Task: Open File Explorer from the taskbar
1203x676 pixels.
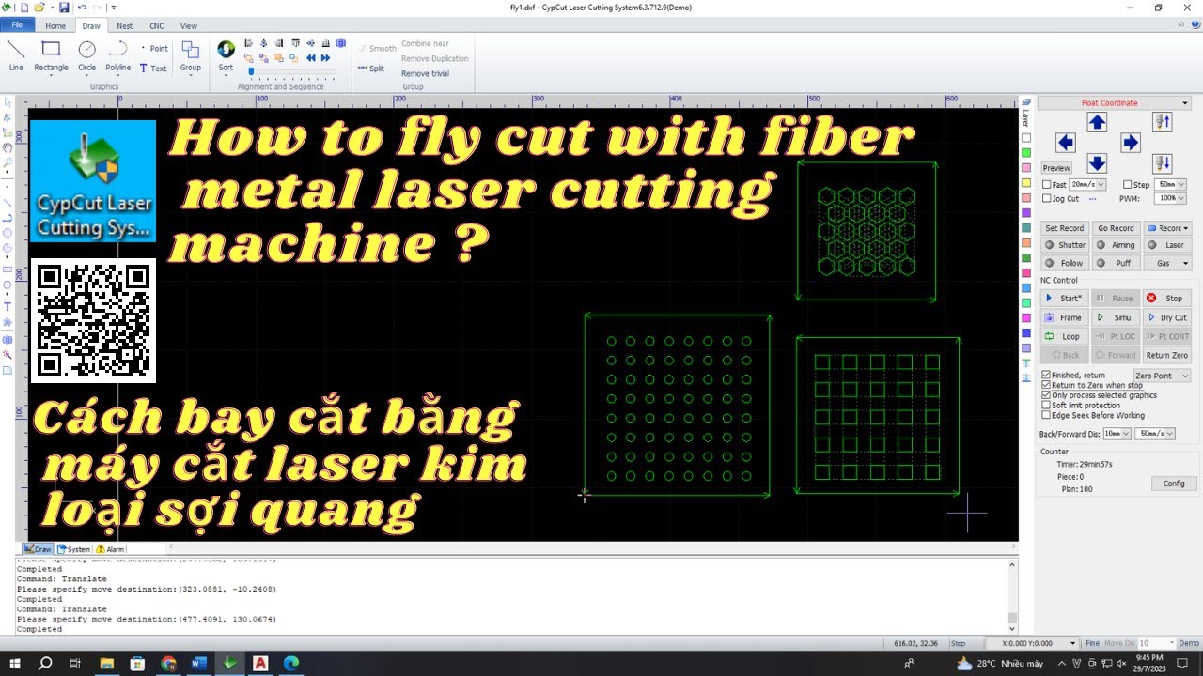Action: point(106,663)
